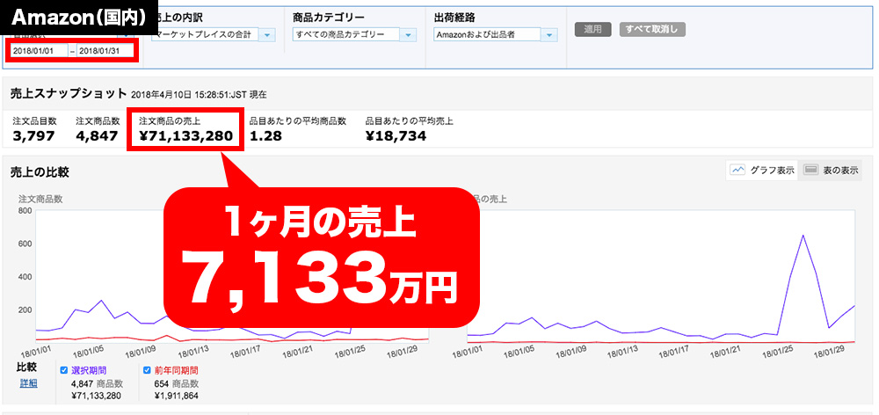Open the Amazonおよび出品者 dropdown
This screenshot has width=879, height=415.
[x=496, y=35]
